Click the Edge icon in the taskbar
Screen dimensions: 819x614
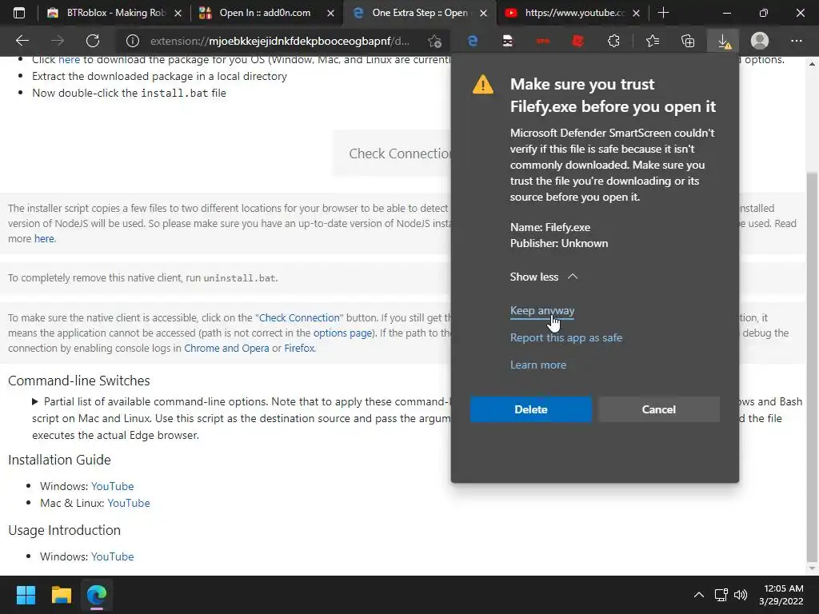(x=97, y=595)
